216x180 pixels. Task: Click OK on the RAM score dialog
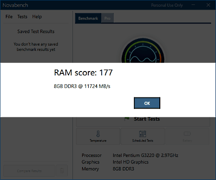(x=147, y=103)
